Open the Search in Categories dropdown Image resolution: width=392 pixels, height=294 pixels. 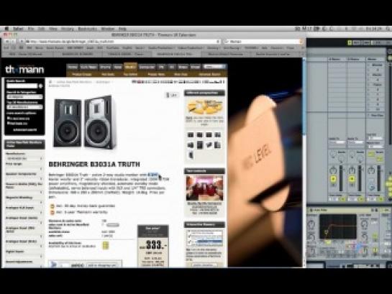24,97
